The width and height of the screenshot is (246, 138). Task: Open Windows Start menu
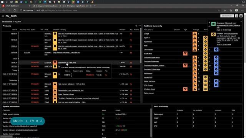[2, 2]
